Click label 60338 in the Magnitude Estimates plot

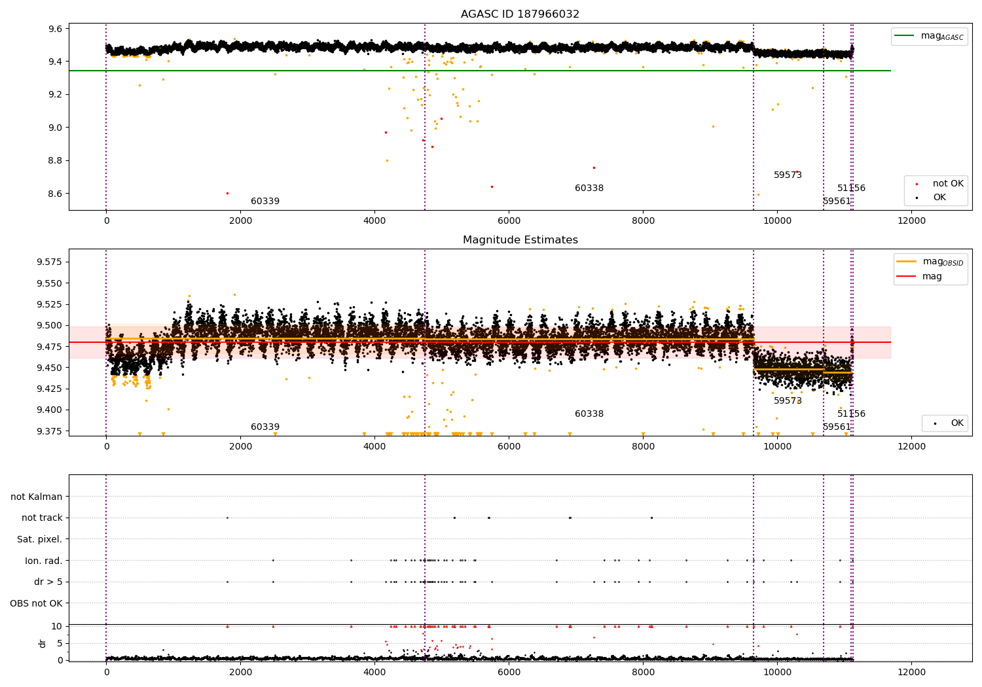coord(589,414)
